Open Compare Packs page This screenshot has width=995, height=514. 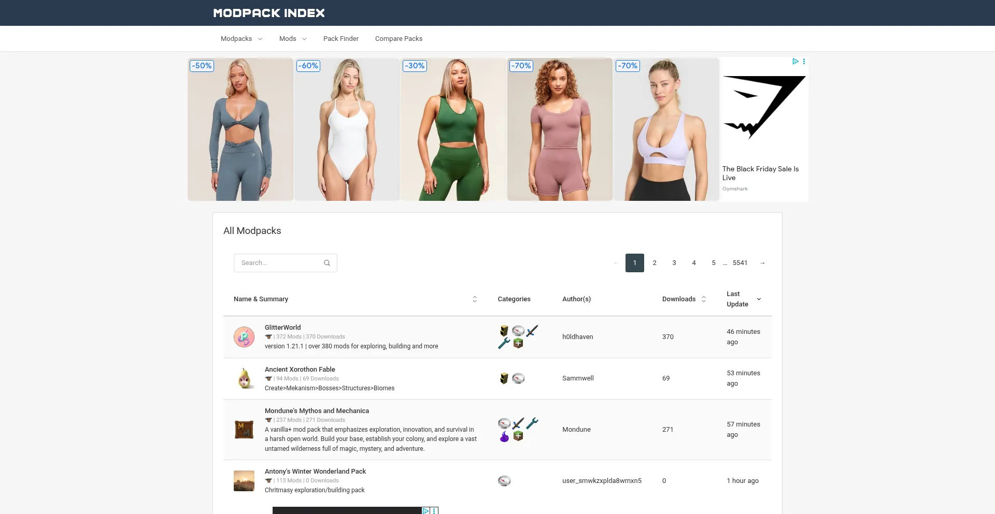[x=399, y=39]
